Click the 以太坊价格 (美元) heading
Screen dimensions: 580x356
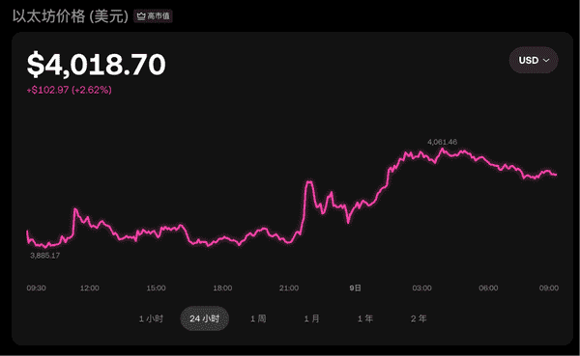pyautogui.click(x=71, y=16)
